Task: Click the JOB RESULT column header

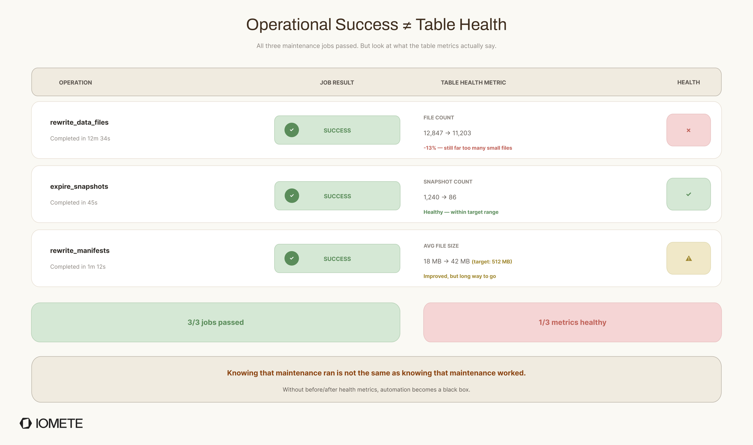Action: coord(337,83)
